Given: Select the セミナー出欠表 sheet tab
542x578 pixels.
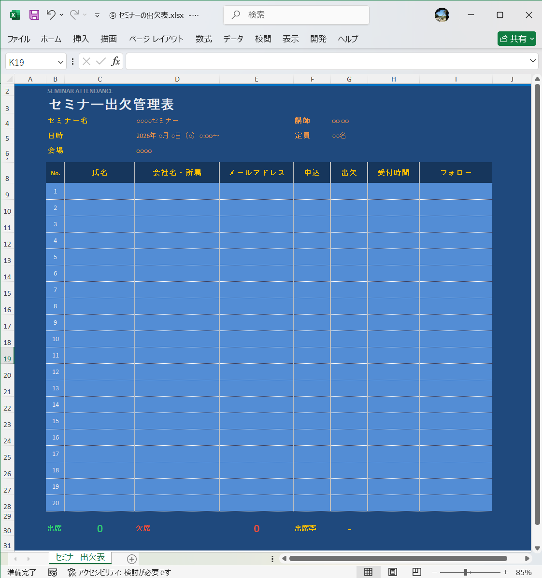Looking at the screenshot, I should [x=80, y=558].
